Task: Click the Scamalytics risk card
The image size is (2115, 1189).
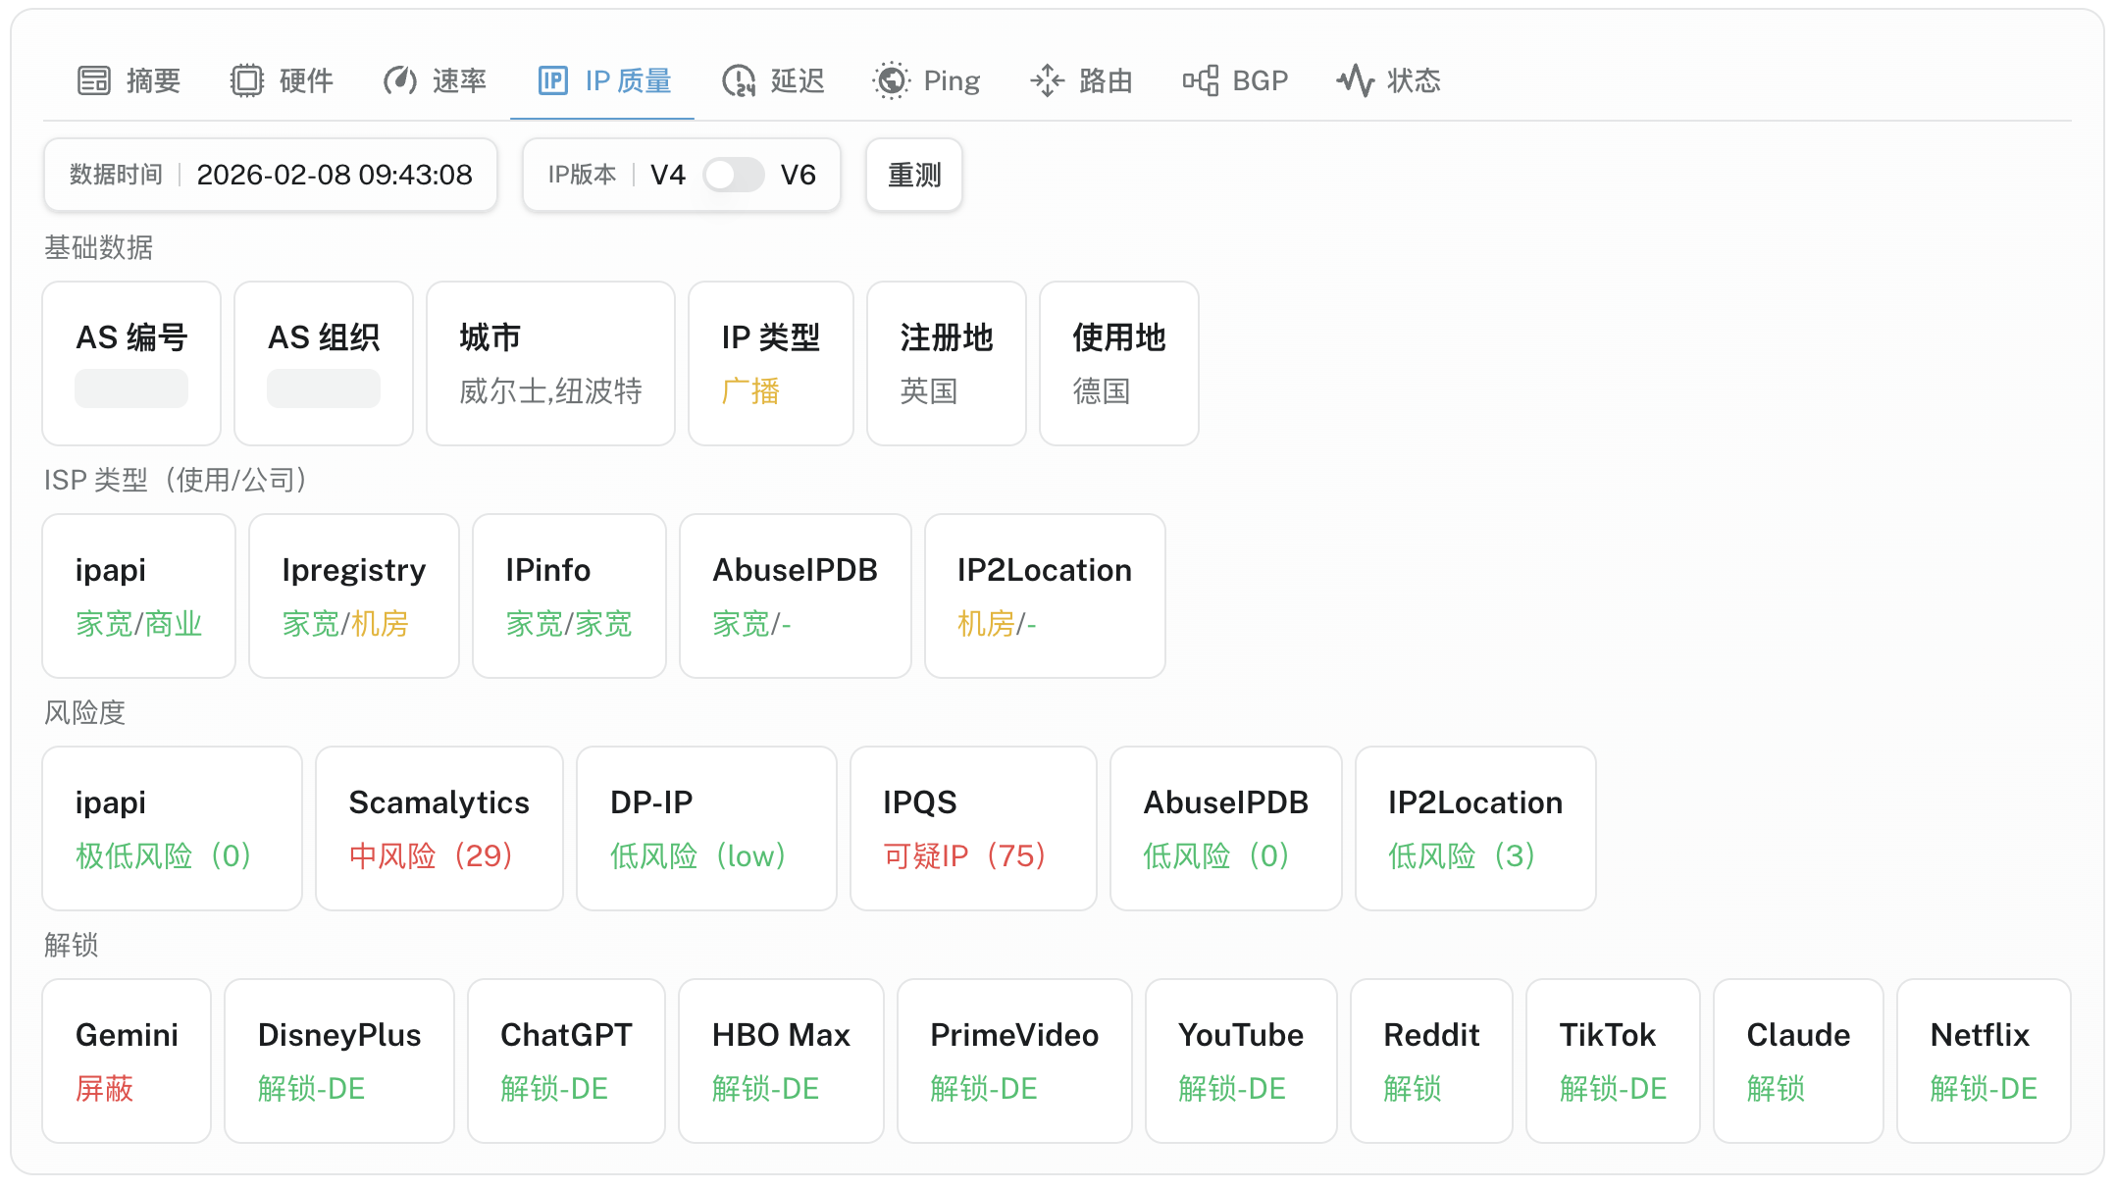Action: coord(438,828)
